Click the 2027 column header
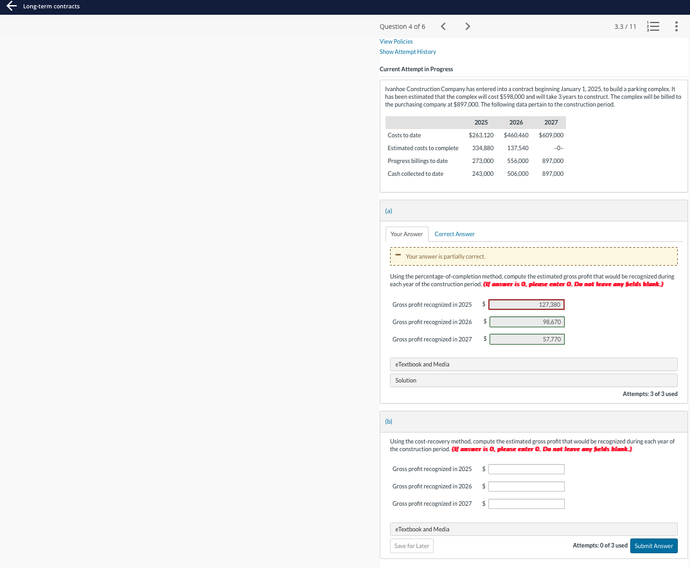Viewport: 690px width, 568px height. 551,122
